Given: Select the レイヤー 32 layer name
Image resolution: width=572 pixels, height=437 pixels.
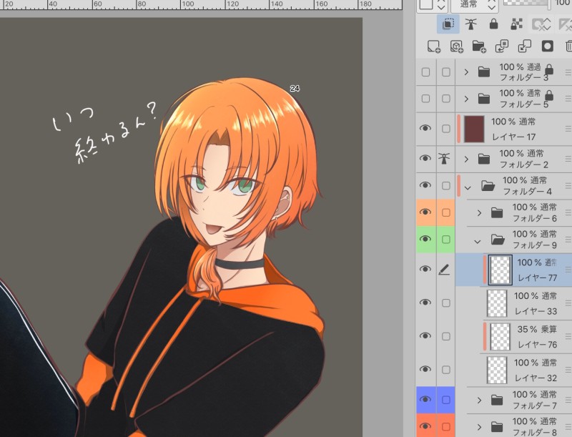Looking at the screenshot, I should click(x=536, y=378).
